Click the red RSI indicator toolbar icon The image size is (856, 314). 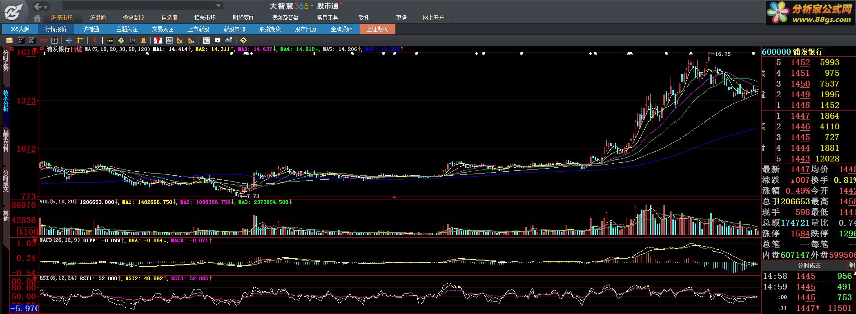coord(43,40)
